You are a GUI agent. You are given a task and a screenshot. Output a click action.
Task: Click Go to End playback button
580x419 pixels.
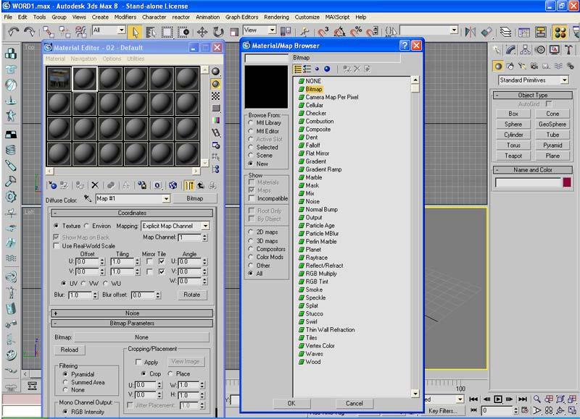[x=522, y=399]
